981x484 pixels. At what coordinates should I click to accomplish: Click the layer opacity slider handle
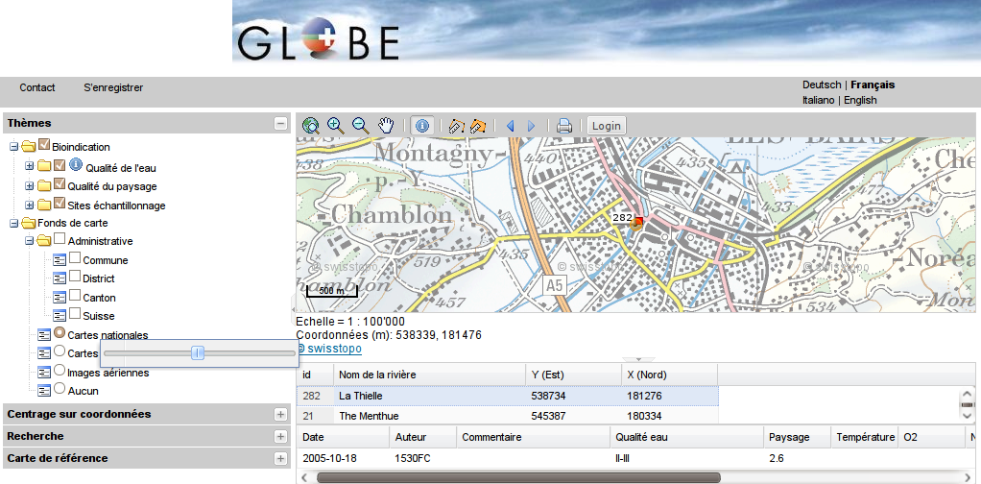(198, 353)
